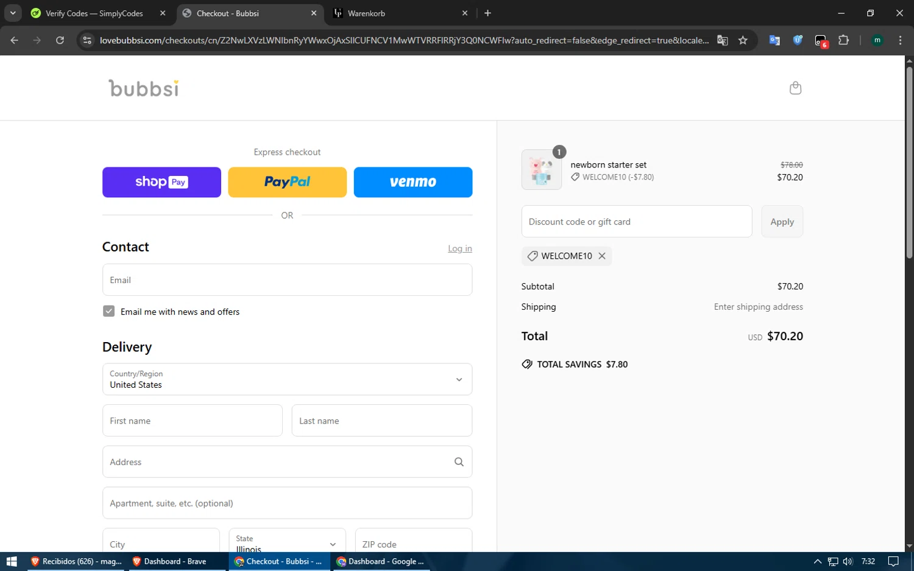Focus the Apartment, suite field
Image resolution: width=914 pixels, height=571 pixels.
[287, 503]
